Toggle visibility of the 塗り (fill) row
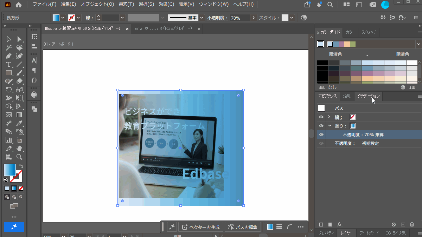 coord(321,126)
